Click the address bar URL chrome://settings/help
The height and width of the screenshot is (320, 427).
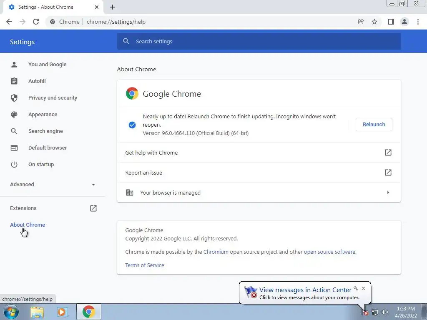116,22
